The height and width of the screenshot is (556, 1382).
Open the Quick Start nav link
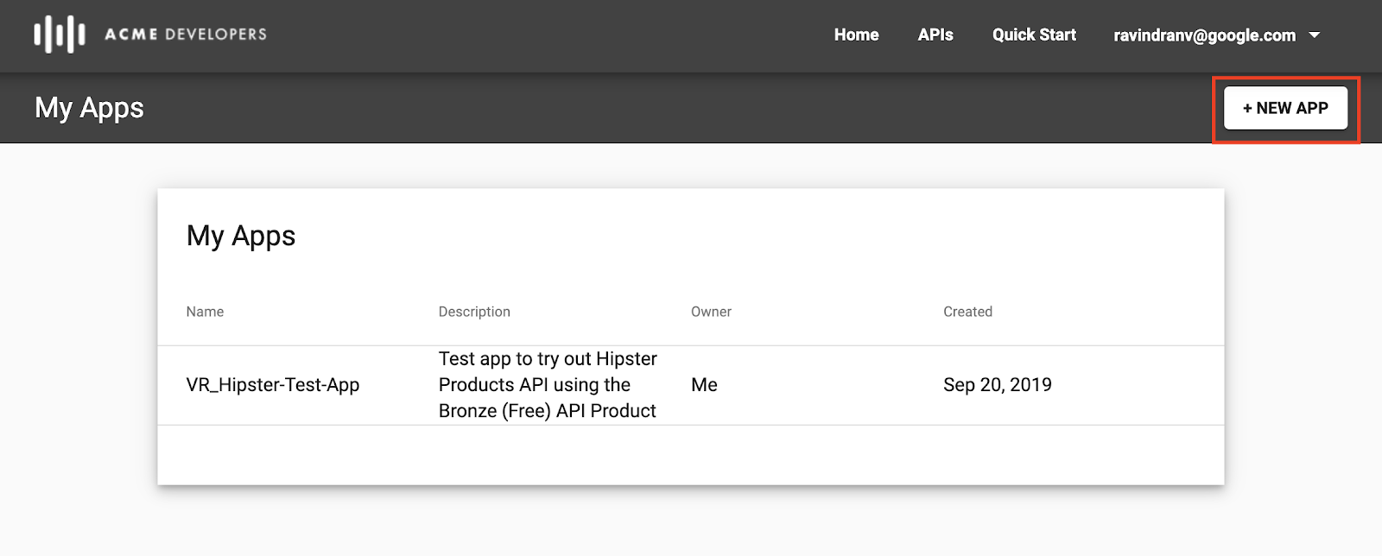click(1034, 35)
